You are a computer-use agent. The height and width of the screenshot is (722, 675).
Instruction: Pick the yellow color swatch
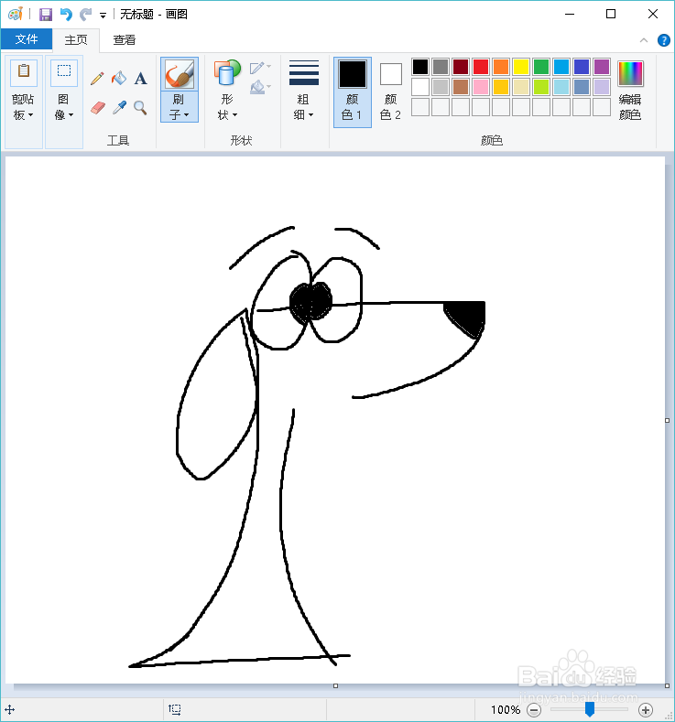click(x=521, y=67)
